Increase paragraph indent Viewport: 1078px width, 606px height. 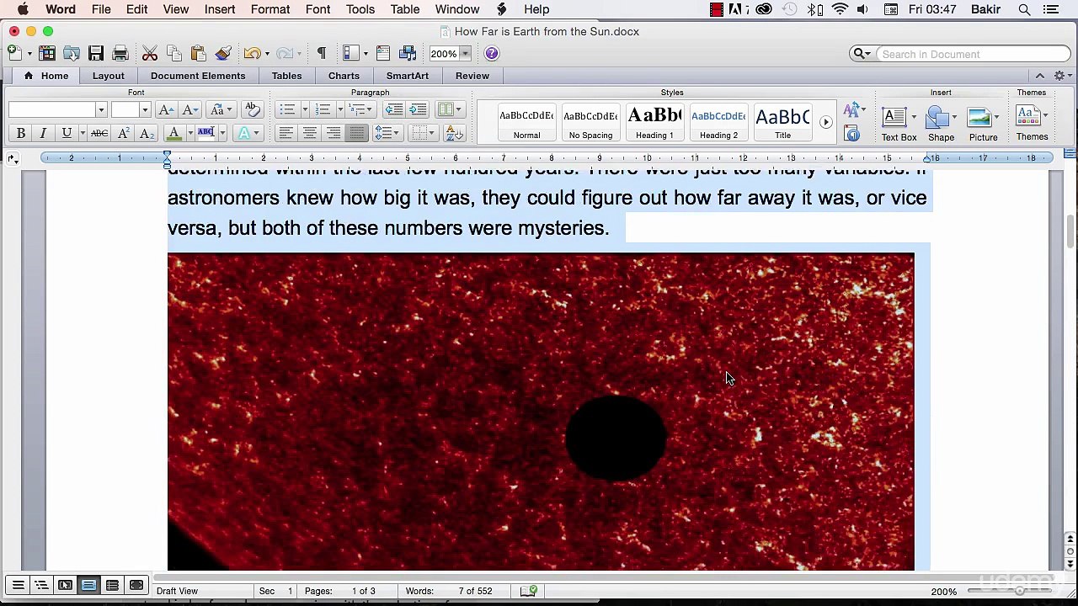(419, 110)
